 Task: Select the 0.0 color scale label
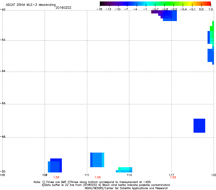[201, 9]
